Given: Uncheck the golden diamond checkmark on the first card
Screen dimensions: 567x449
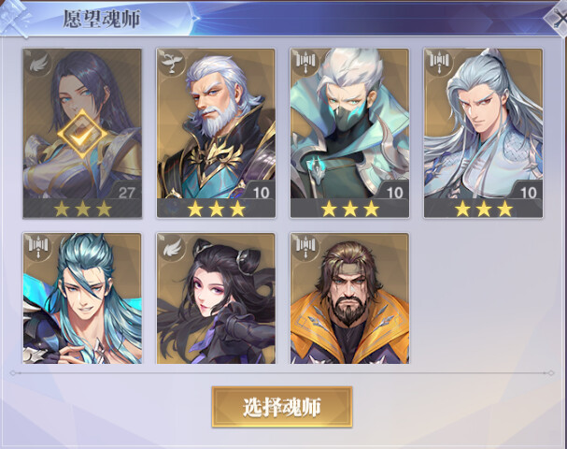Looking at the screenshot, I should [82, 135].
